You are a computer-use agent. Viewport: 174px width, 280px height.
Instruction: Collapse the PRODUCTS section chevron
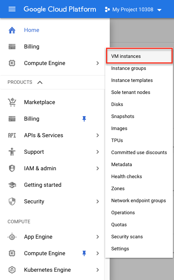pos(40,82)
